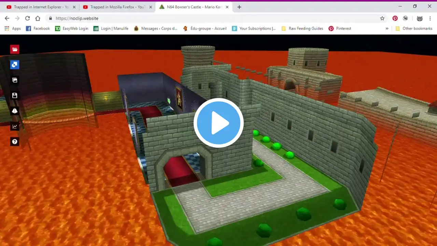Open the noclip scene selector folder icon

(15, 50)
